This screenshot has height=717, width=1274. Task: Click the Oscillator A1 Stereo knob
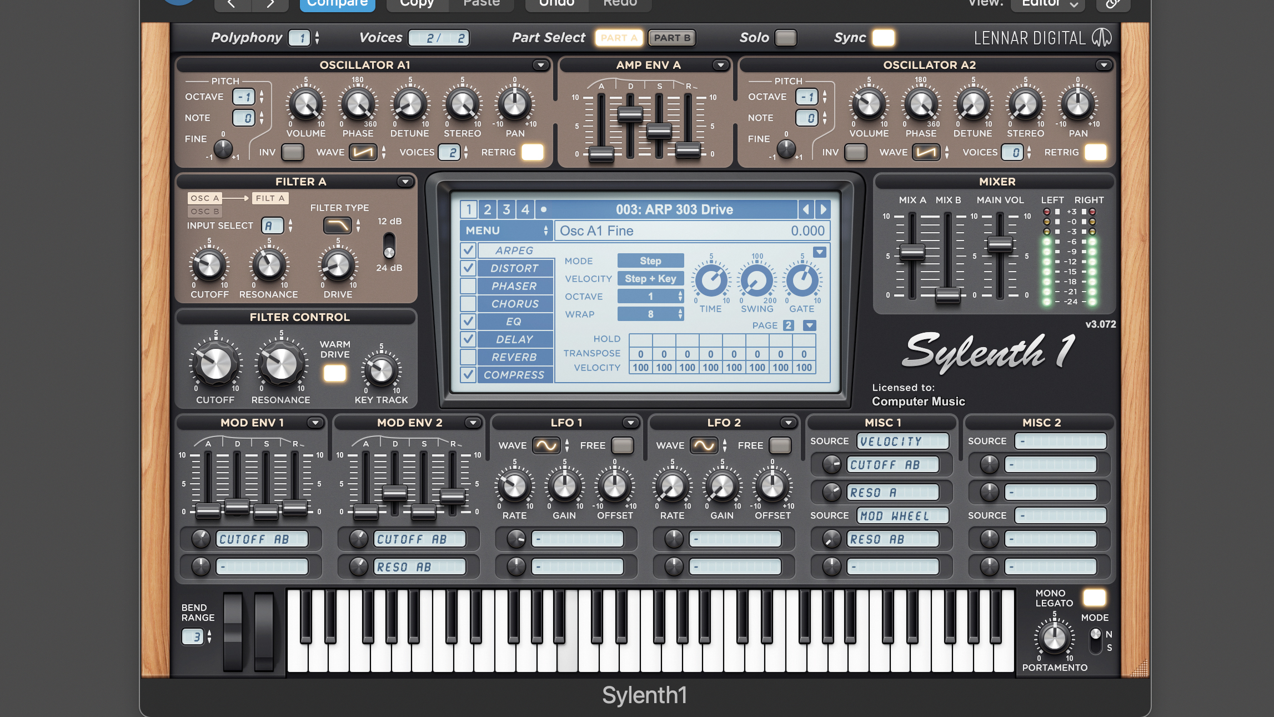click(462, 104)
